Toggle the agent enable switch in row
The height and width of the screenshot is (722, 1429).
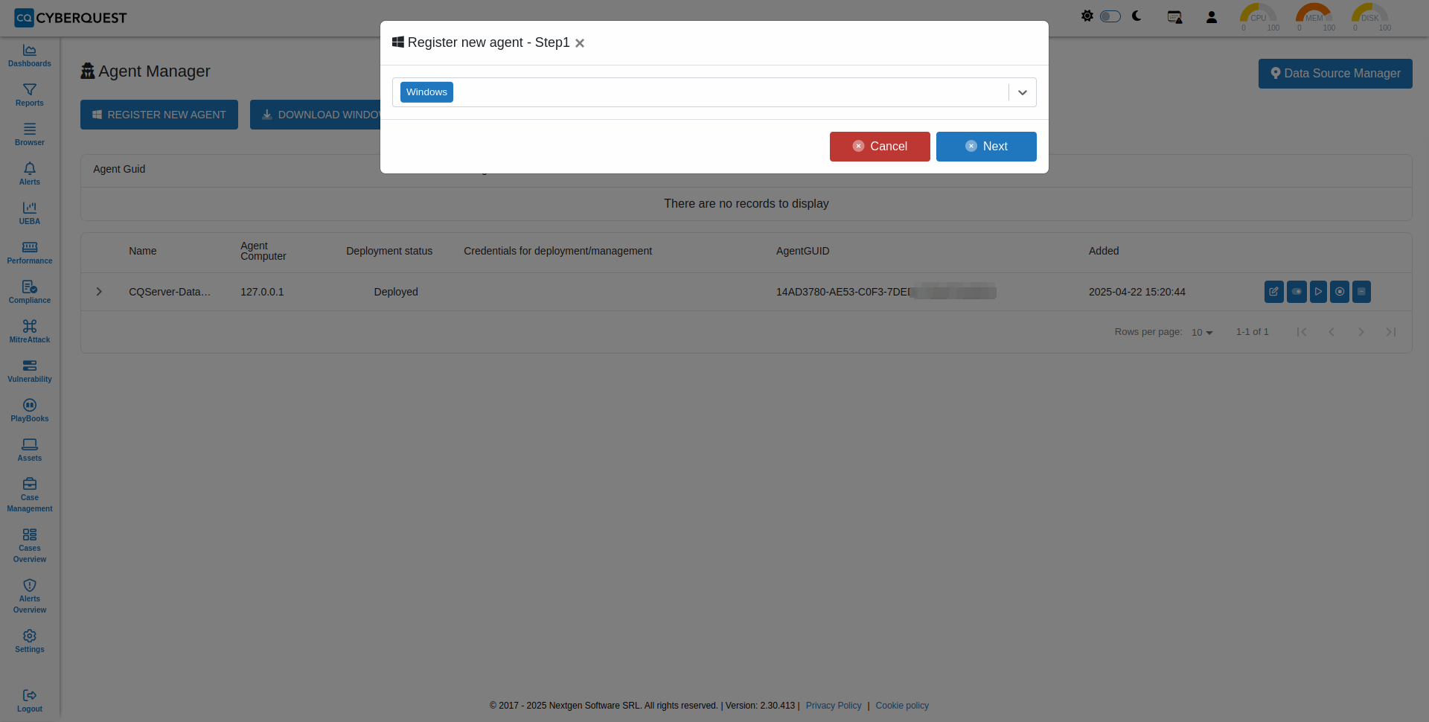(1297, 292)
